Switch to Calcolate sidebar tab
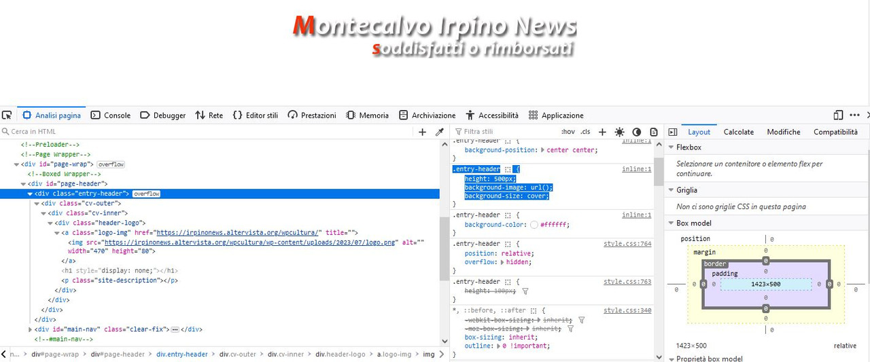The width and height of the screenshot is (870, 362). coord(738,132)
